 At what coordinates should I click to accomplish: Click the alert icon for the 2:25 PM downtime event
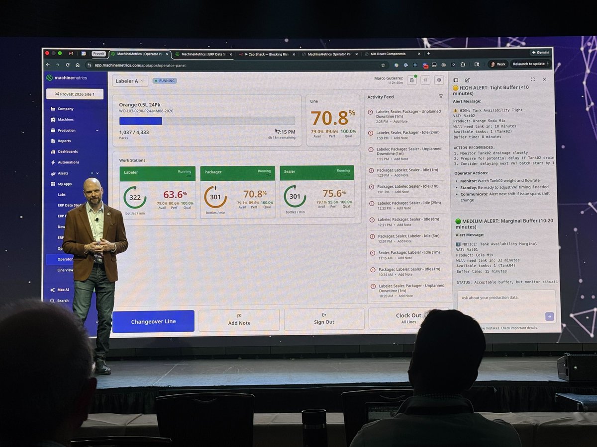coord(371,112)
